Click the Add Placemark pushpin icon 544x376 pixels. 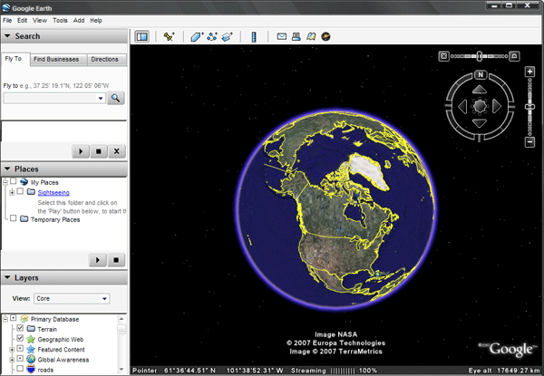[x=169, y=36]
